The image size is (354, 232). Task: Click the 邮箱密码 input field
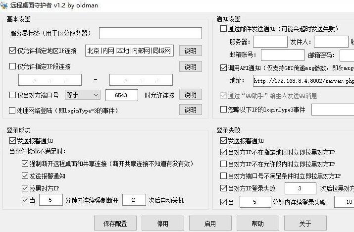347,55
